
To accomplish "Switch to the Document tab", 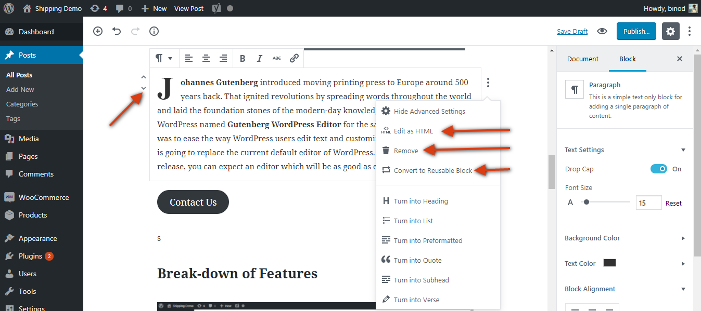I will pos(583,59).
